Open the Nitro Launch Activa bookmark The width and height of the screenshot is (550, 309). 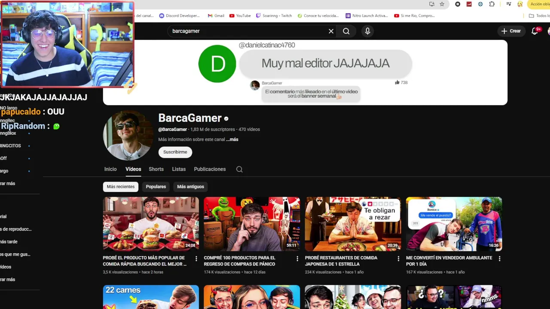(x=367, y=15)
